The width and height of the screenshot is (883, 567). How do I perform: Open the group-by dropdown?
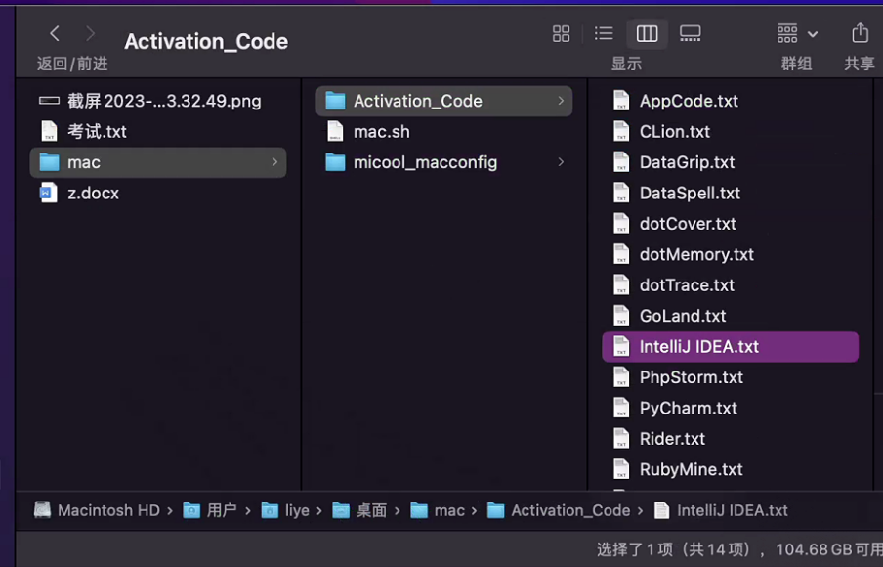(x=797, y=34)
